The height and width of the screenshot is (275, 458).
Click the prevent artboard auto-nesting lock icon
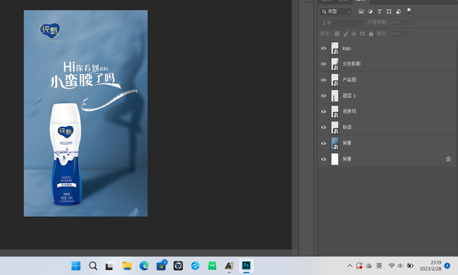click(x=362, y=34)
